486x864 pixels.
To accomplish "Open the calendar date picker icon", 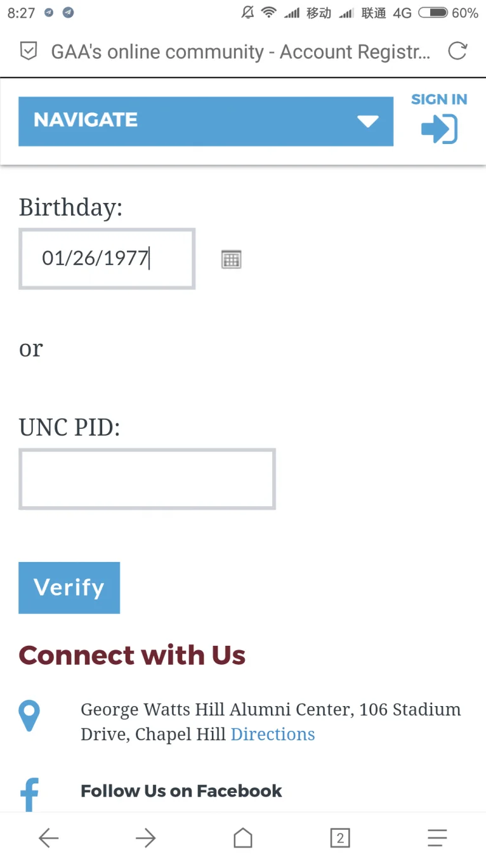I will 231,259.
